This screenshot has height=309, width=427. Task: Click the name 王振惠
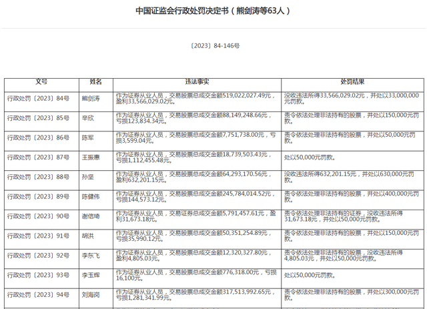[91, 158]
